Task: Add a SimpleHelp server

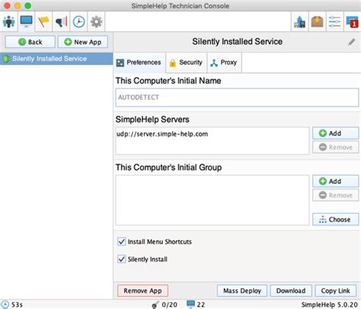Action: coord(335,134)
